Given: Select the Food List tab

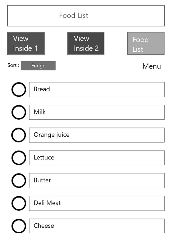Looking at the screenshot, I should (x=146, y=43).
